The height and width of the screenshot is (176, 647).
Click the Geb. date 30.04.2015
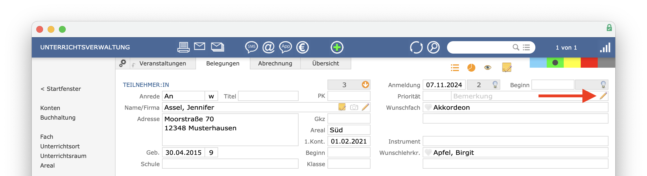pos(184,152)
